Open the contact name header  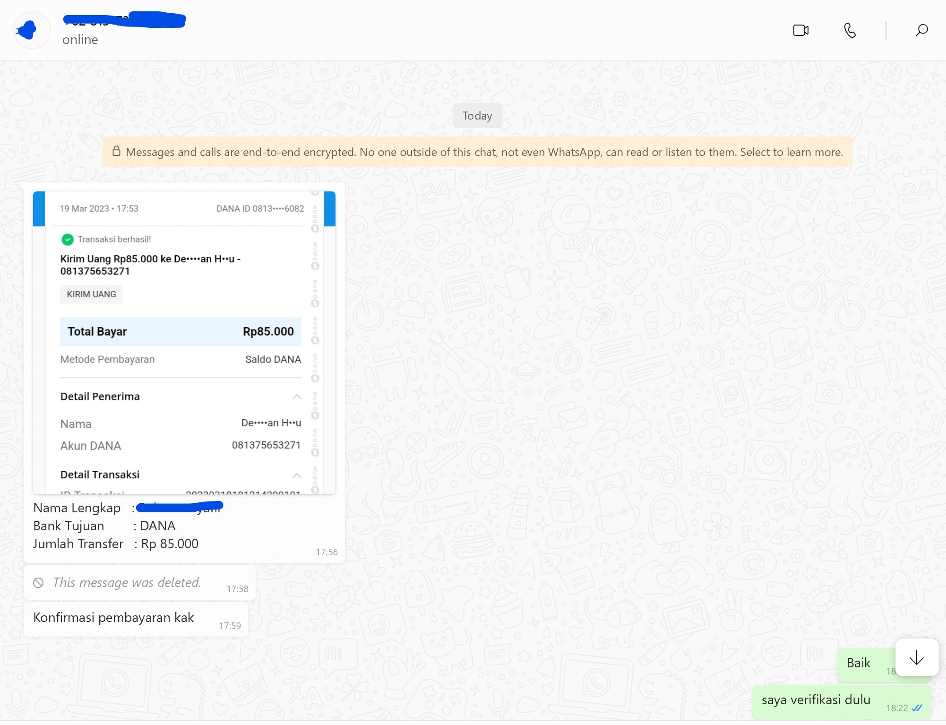click(124, 20)
